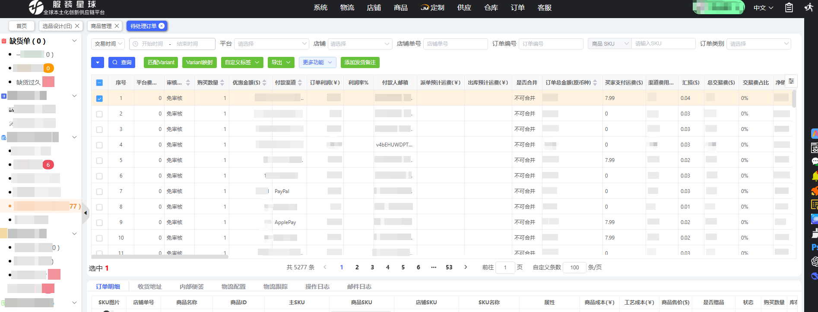
Task: Click sort arrows on 订单总金额(原币种) column
Action: click(x=595, y=82)
